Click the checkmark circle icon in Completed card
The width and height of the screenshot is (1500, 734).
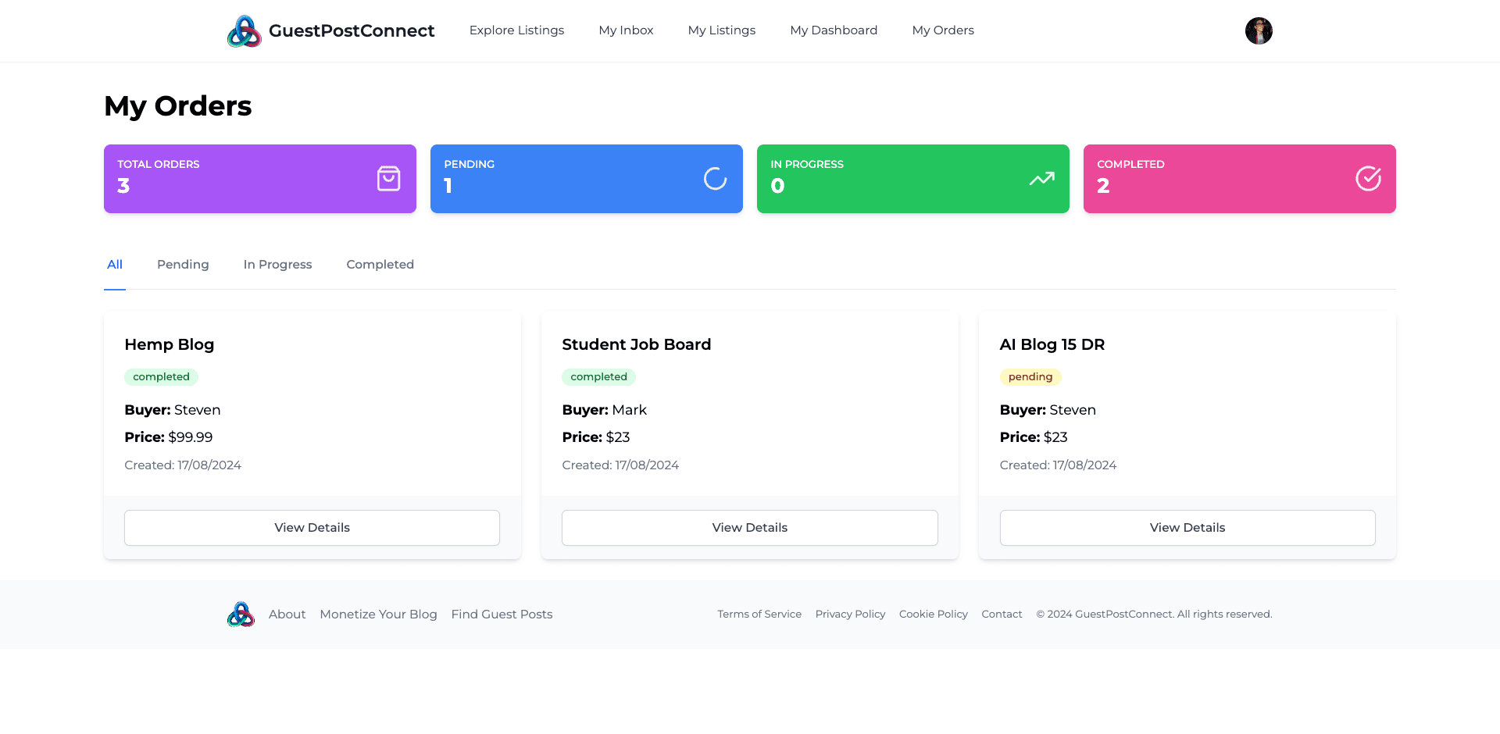[1368, 179]
